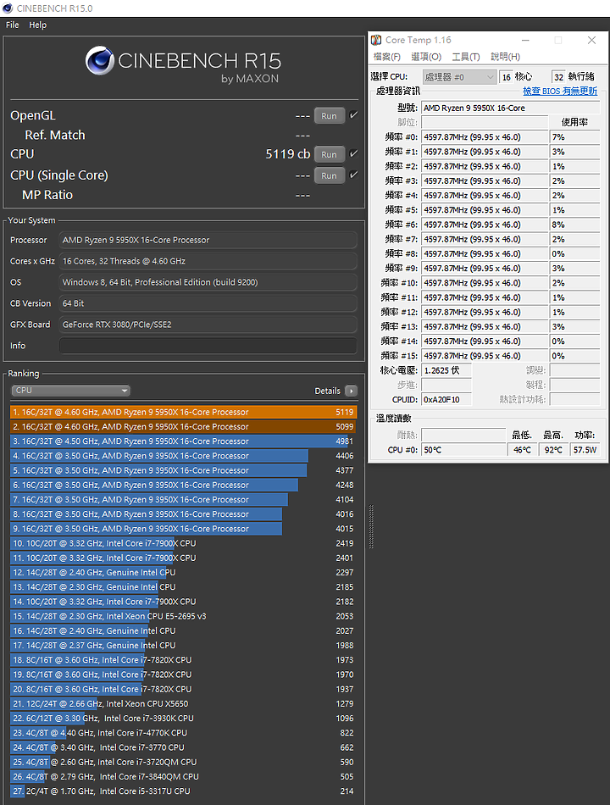Screen dimensions: 610x805
Task: Click the 頻率 #6 usage value 8%
Action: point(574,225)
